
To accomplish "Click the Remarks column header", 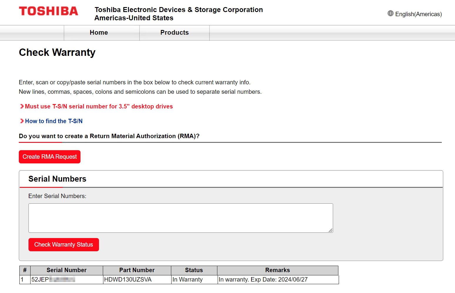I will 278,270.
